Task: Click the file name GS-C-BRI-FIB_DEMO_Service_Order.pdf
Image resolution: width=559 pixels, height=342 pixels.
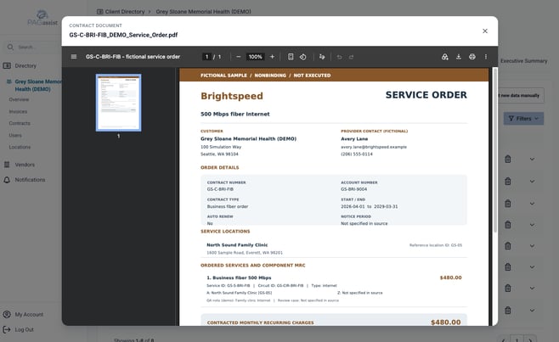Action: [x=123, y=35]
